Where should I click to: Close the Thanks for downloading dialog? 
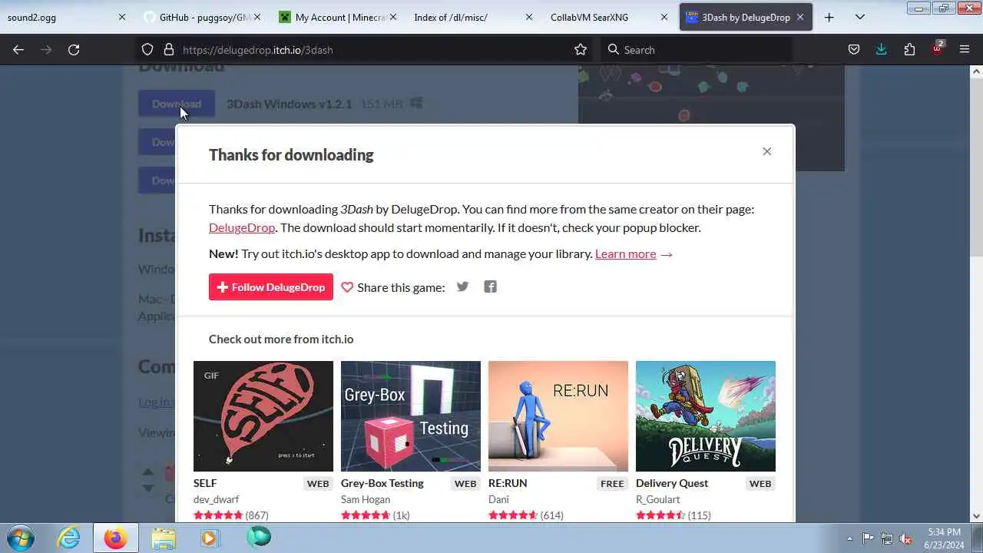766,151
